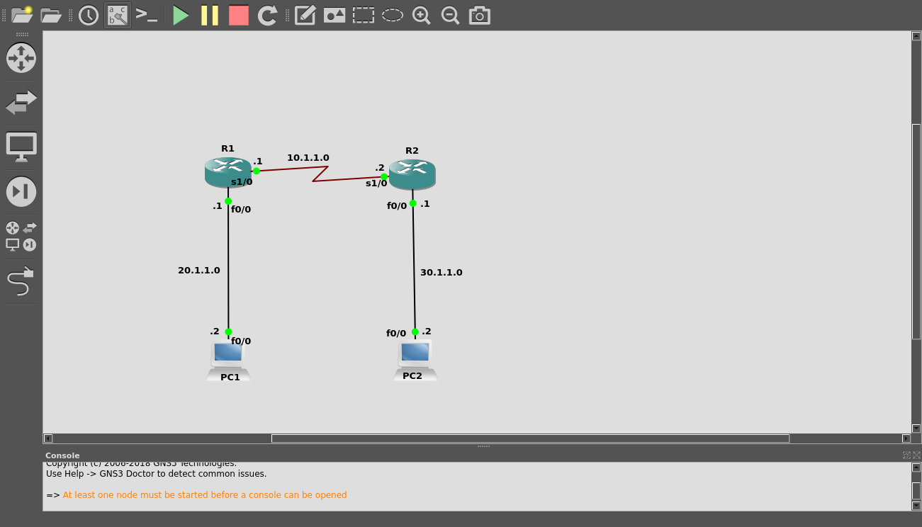The image size is (922, 527).
Task: Activate the draw rectangle tool
Action: 364,15
